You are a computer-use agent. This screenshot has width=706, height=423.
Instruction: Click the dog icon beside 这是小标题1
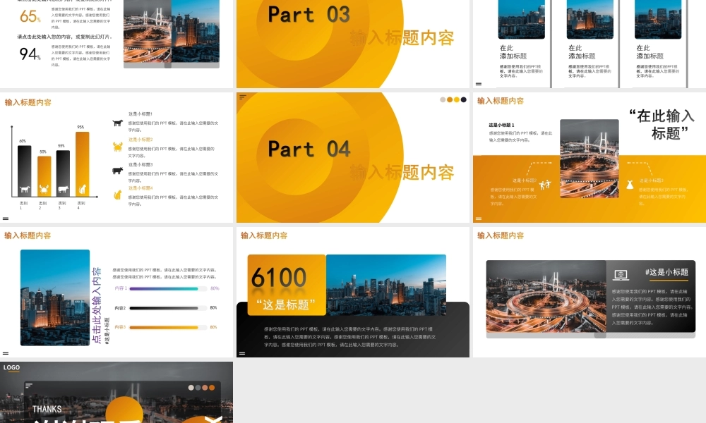(117, 123)
